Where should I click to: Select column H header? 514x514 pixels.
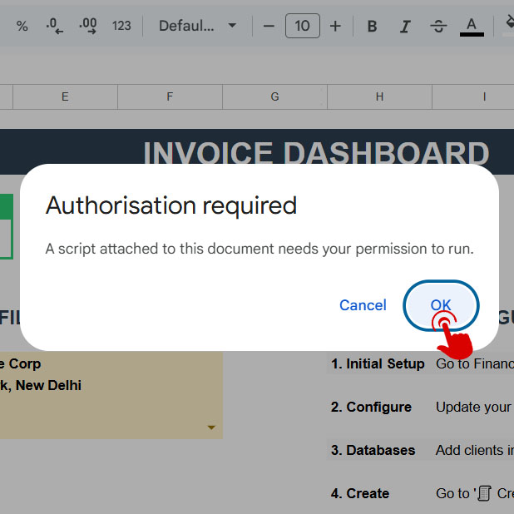click(x=379, y=96)
